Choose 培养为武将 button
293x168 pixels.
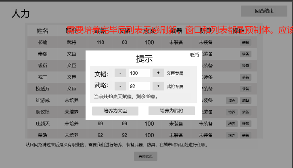coord(172,111)
